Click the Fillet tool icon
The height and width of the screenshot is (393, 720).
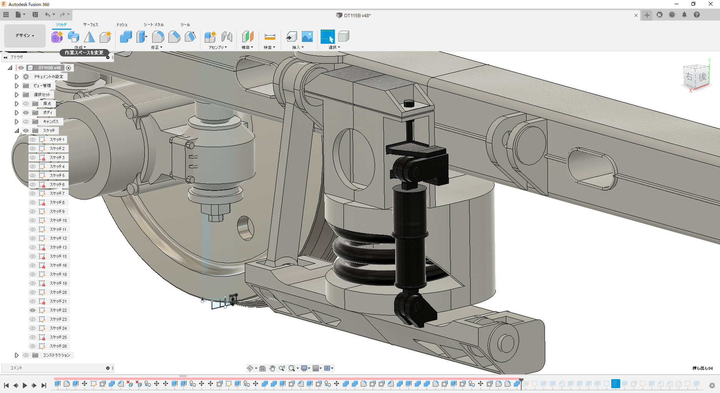pyautogui.click(x=158, y=37)
